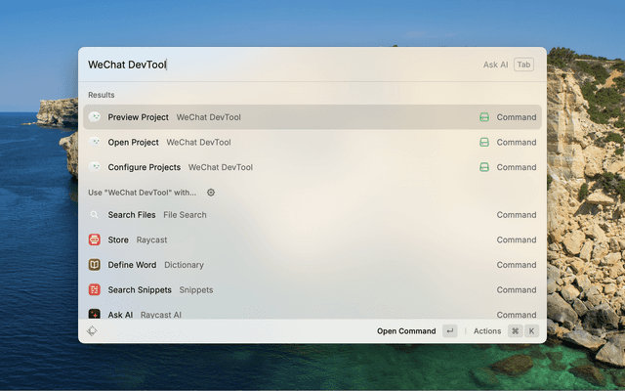This screenshot has width=625, height=391.
Task: Click the WeChat icon beside Preview Project
Action: 95,117
